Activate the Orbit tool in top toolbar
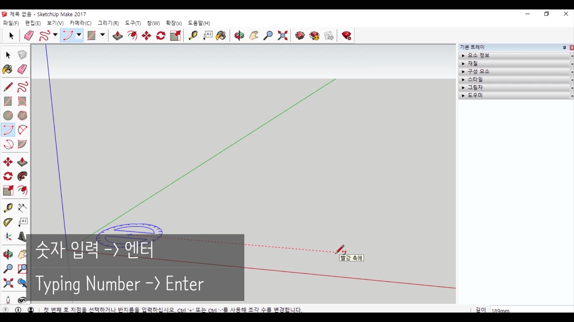The image size is (574, 322). pos(239,36)
